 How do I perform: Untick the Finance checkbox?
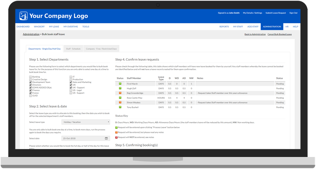(x=31, y=90)
